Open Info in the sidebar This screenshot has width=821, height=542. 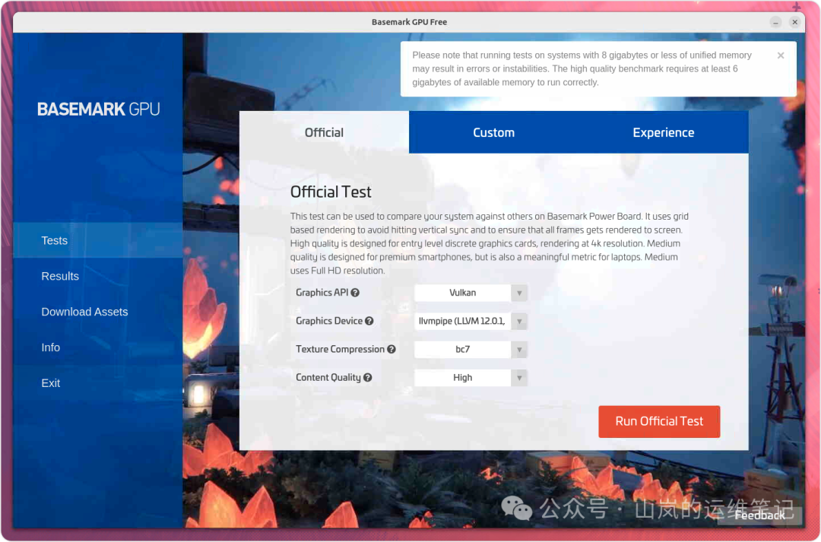pos(98,347)
